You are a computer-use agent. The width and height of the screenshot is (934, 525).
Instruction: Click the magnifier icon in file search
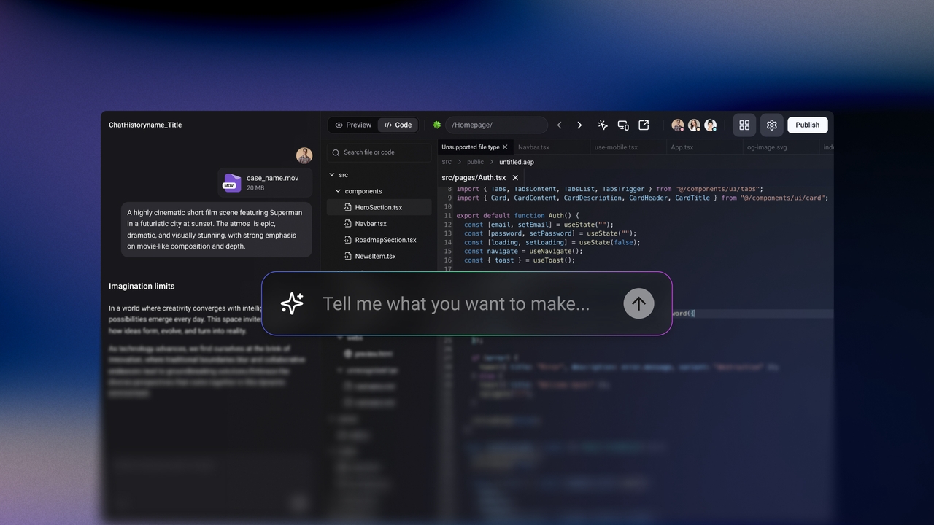coord(336,152)
